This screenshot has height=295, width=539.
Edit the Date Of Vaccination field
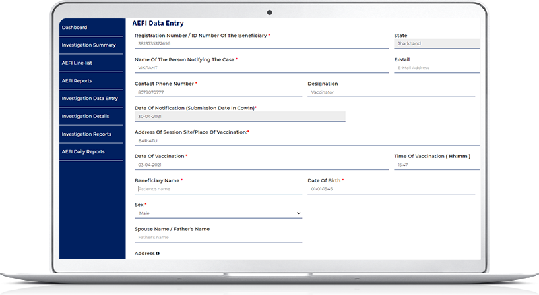[261, 165]
